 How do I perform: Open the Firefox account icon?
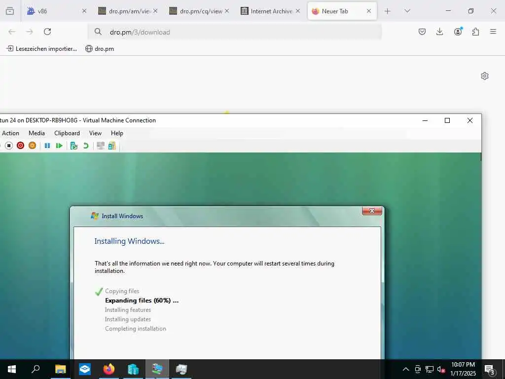(458, 32)
